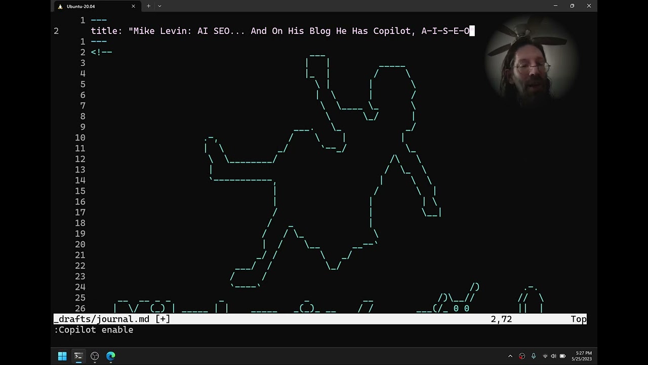Click line number 26 in the gutter
Image resolution: width=648 pixels, height=365 pixels.
pos(80,309)
